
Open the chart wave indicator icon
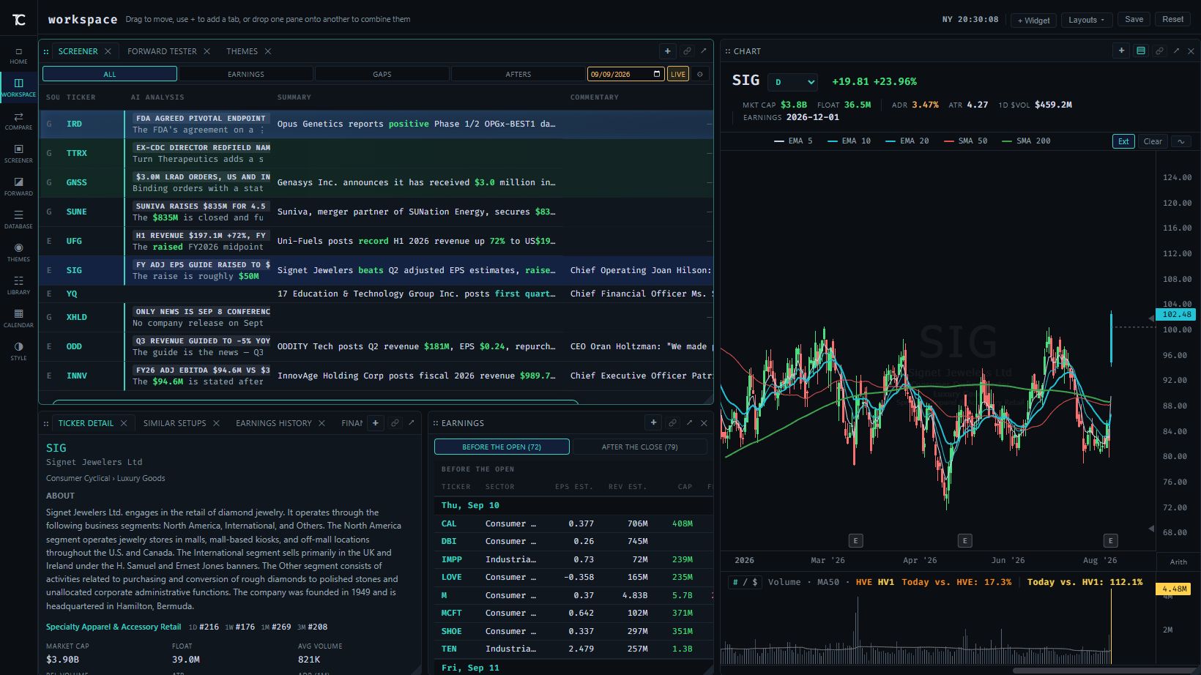coord(1180,141)
